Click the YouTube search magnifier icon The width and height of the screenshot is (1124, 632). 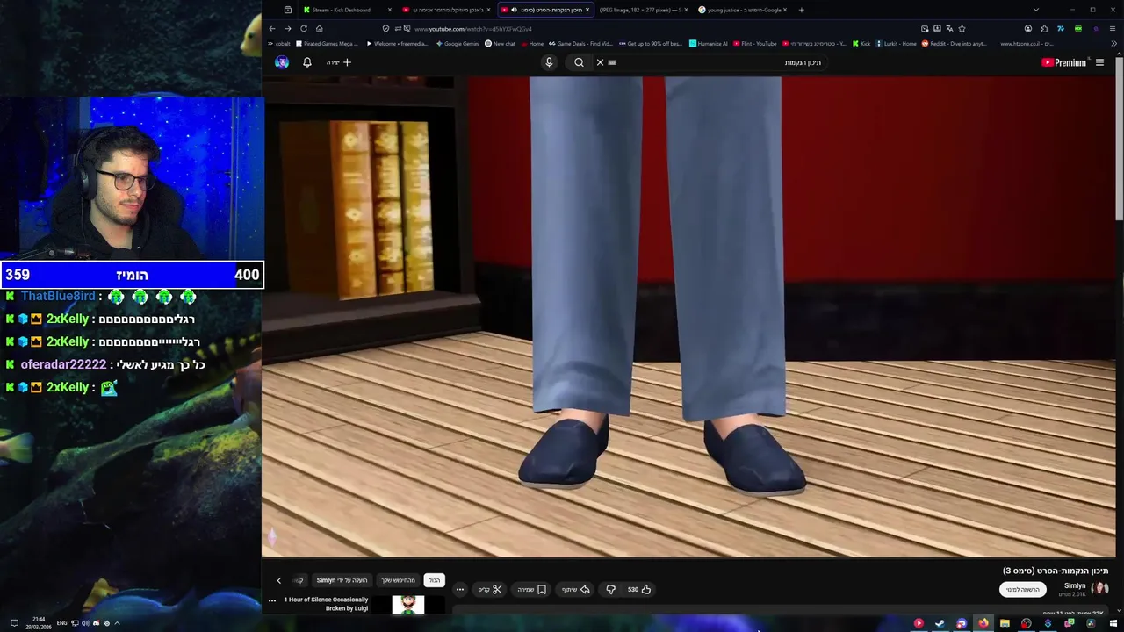[579, 62]
